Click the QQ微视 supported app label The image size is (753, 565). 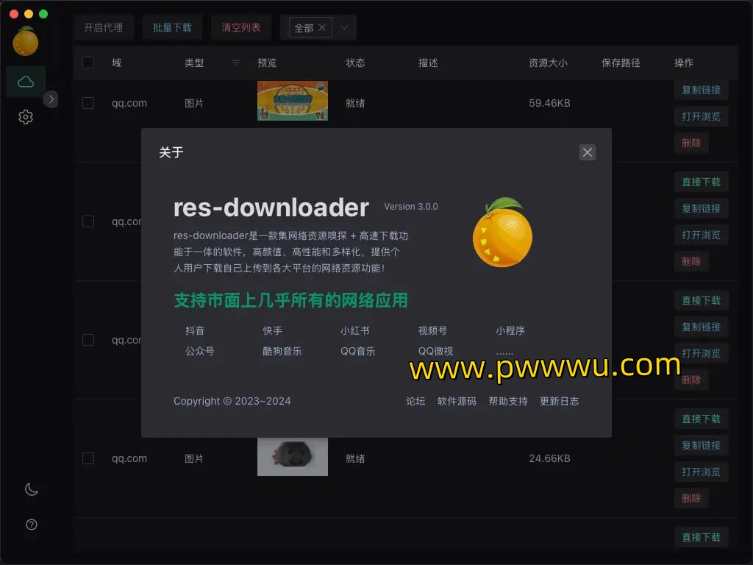tap(435, 351)
